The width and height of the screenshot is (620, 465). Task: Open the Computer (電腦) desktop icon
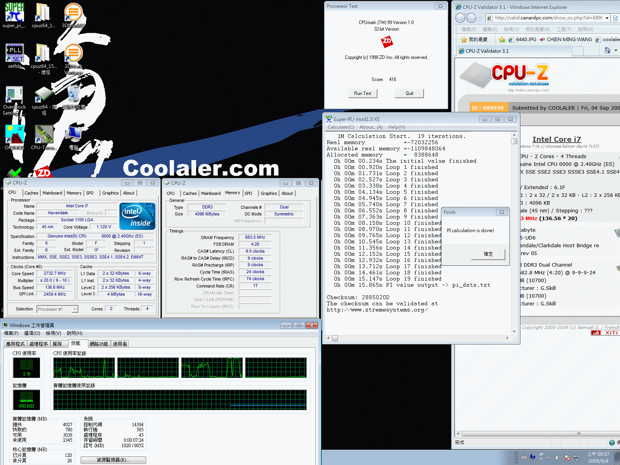74,138
